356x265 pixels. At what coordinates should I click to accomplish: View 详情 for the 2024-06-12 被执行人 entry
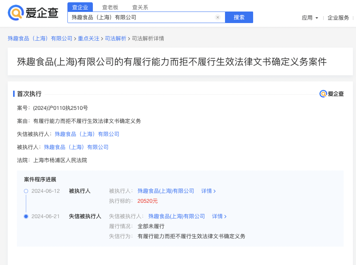208,191
